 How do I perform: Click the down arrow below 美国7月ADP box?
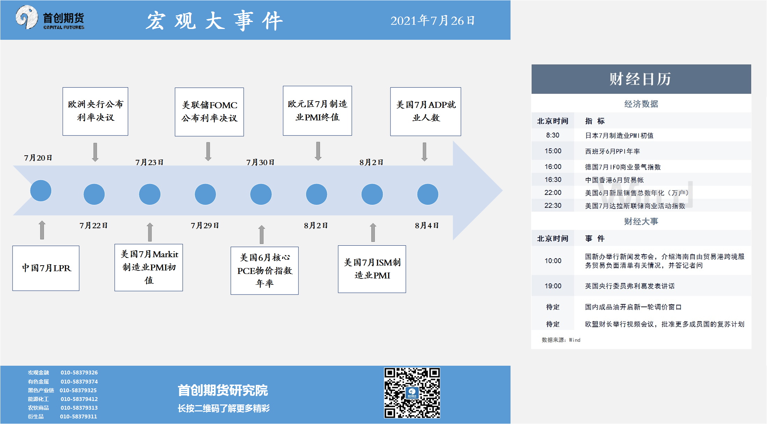(x=424, y=152)
